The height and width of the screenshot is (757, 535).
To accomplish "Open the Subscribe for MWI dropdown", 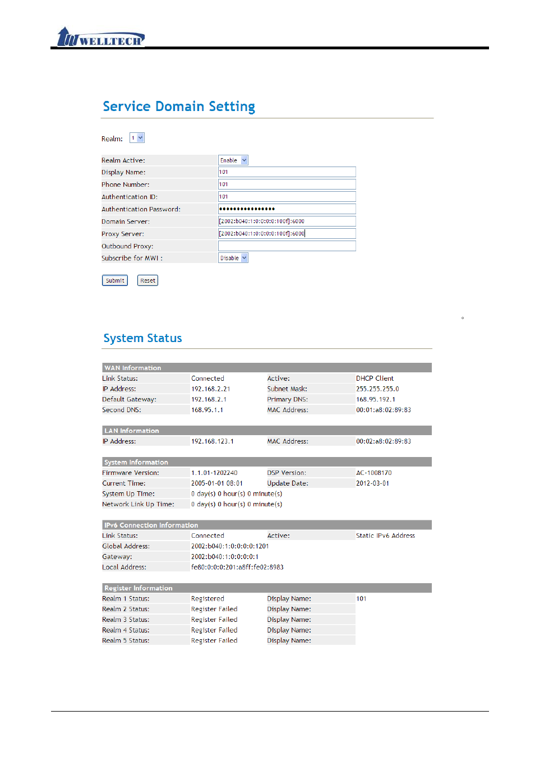I will pyautogui.click(x=233, y=258).
